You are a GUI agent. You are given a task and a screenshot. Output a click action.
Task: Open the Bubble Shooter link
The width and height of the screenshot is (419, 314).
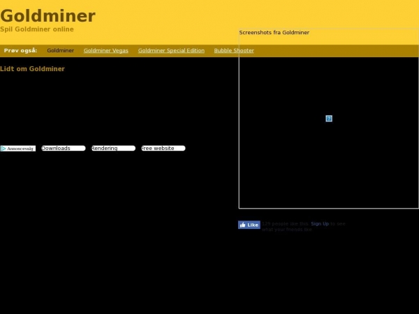[x=234, y=50]
